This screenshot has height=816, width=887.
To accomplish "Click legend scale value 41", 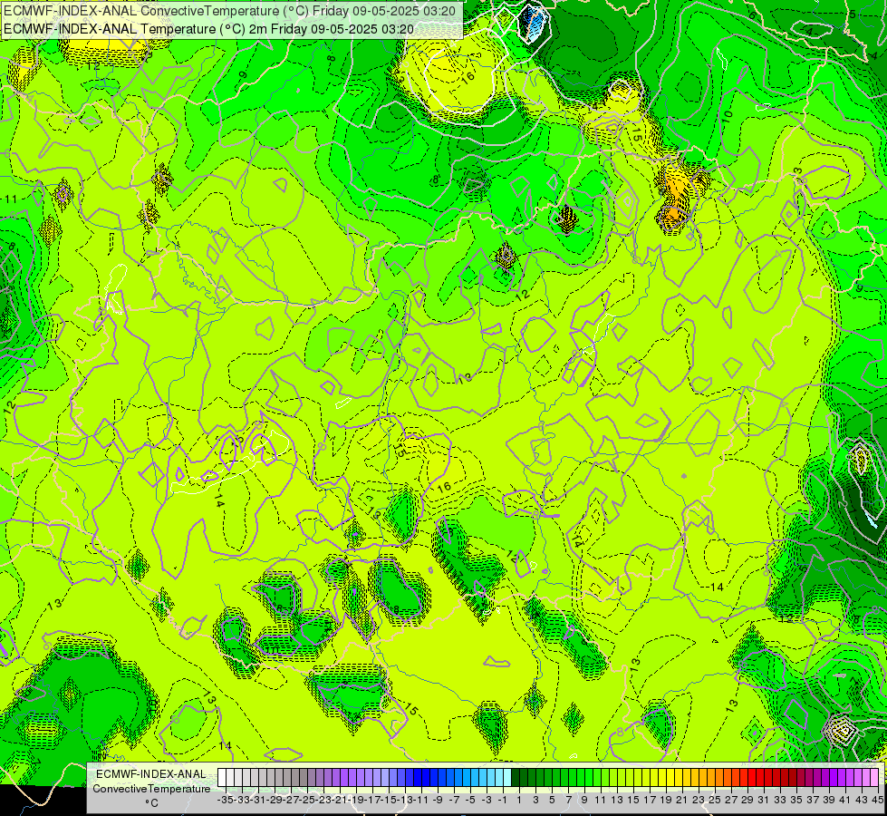I will pos(845,800).
